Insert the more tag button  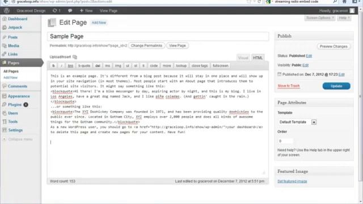(x=167, y=66)
